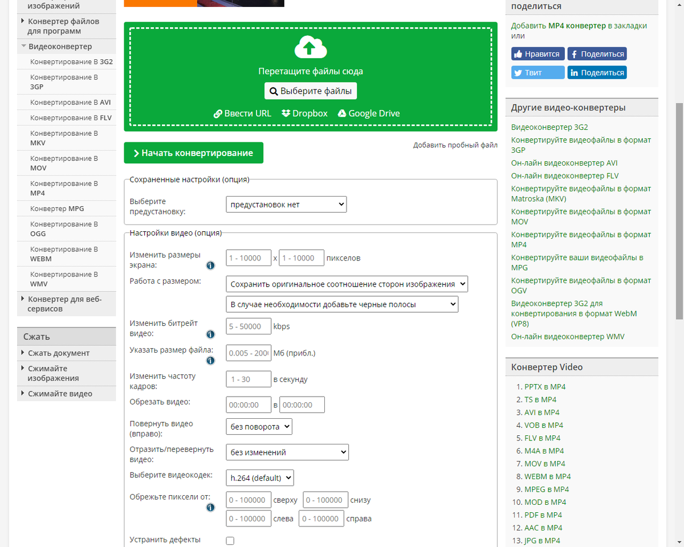The height and width of the screenshot is (547, 684).
Task: Open the Видеоконвертер 3G2 link
Action: click(549, 127)
